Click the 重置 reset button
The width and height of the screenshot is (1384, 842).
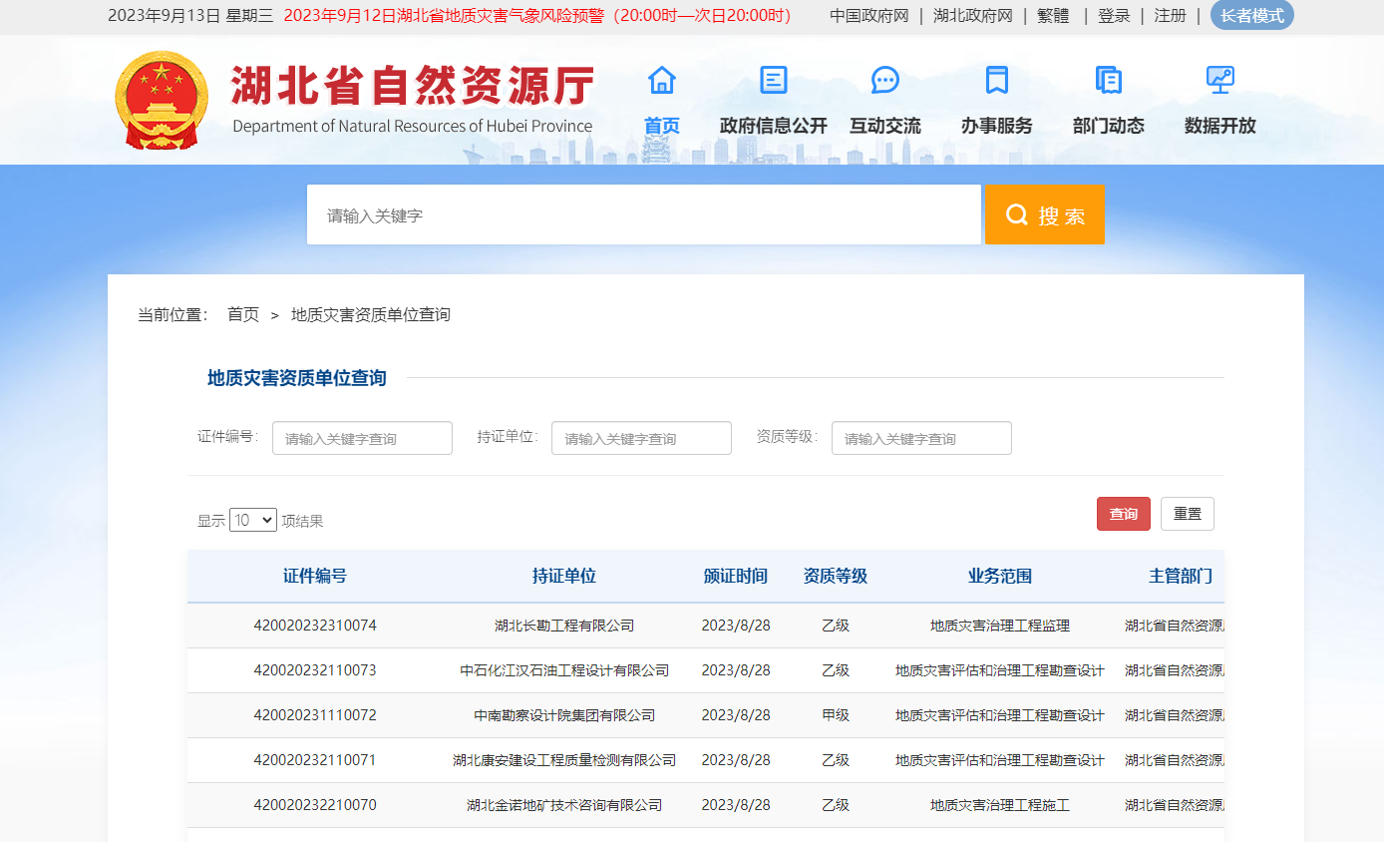[1187, 514]
